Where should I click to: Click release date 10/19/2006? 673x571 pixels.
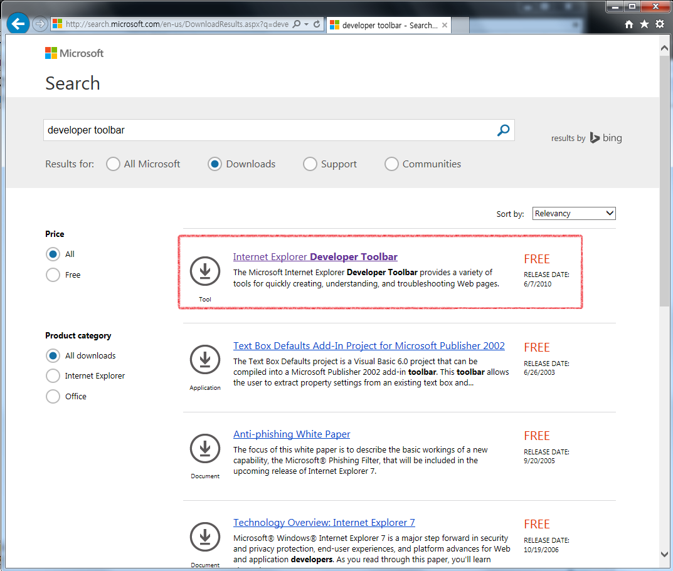(x=541, y=550)
